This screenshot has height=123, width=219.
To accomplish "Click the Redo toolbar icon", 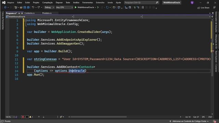I will click(x=39, y=8).
